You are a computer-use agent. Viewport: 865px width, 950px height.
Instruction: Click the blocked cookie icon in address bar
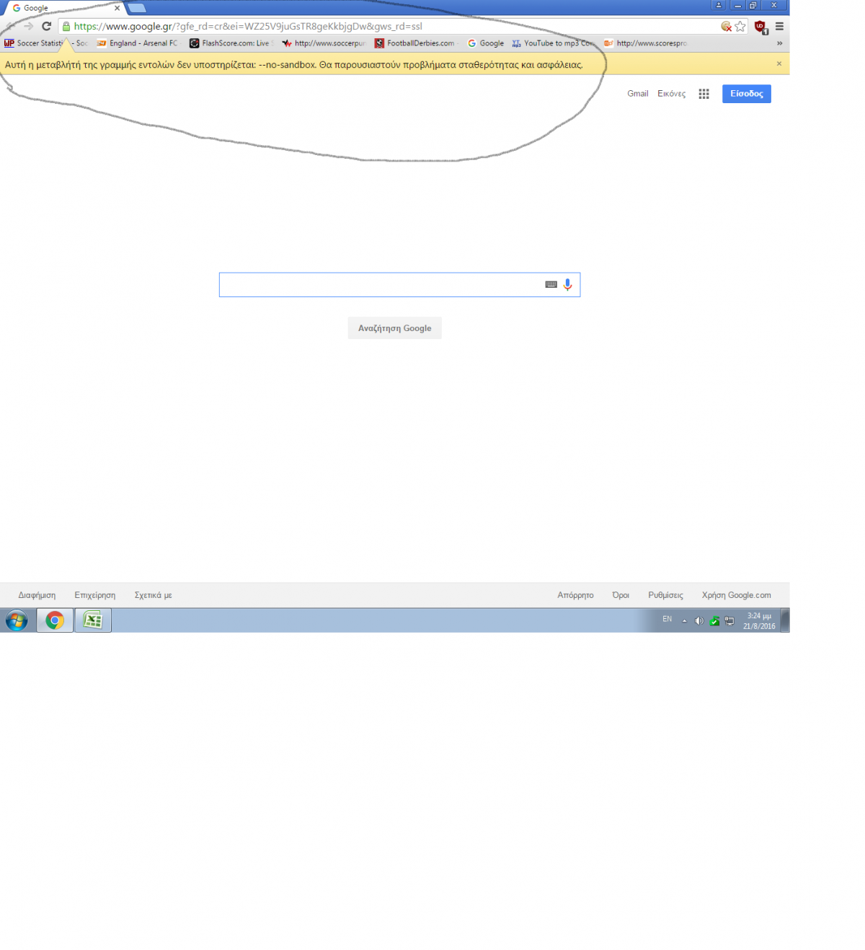[x=726, y=26]
